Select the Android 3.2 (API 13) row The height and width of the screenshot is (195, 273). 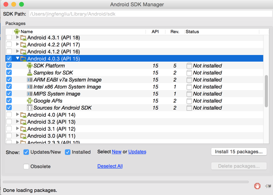(134, 122)
